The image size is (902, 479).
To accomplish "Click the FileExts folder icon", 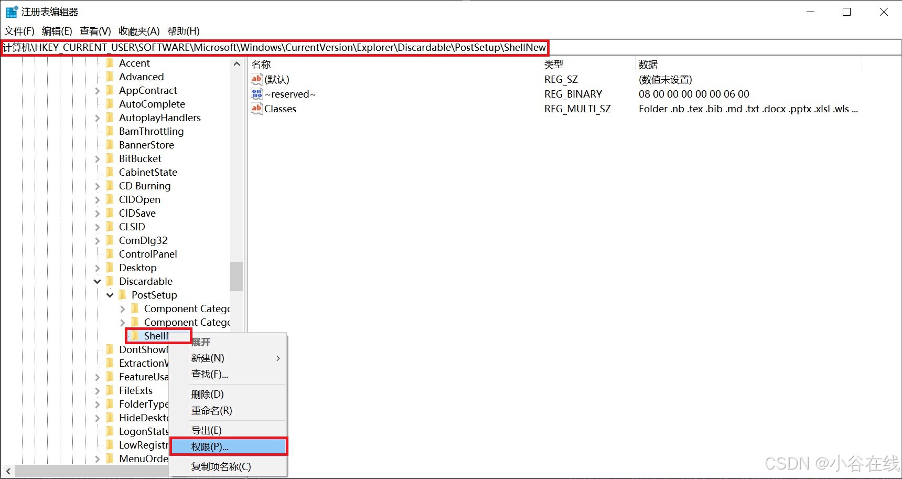I will (110, 390).
